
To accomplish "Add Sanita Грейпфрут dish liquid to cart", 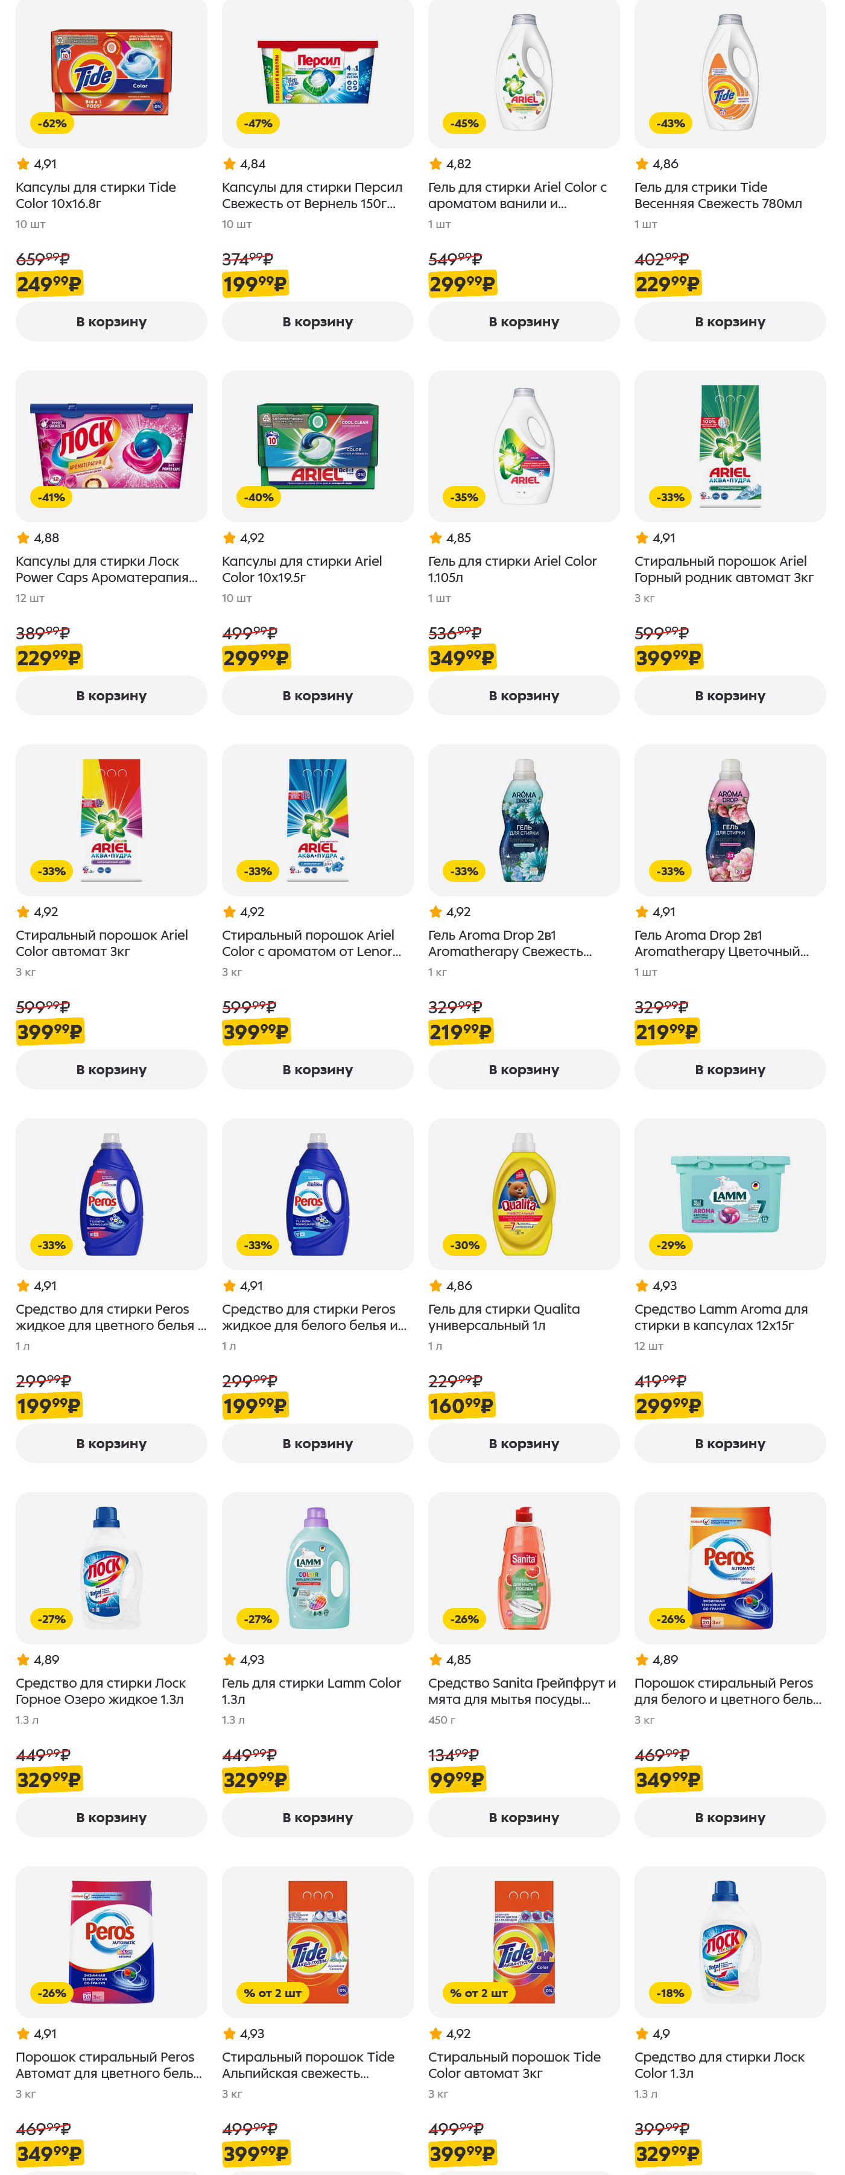I will (524, 1818).
